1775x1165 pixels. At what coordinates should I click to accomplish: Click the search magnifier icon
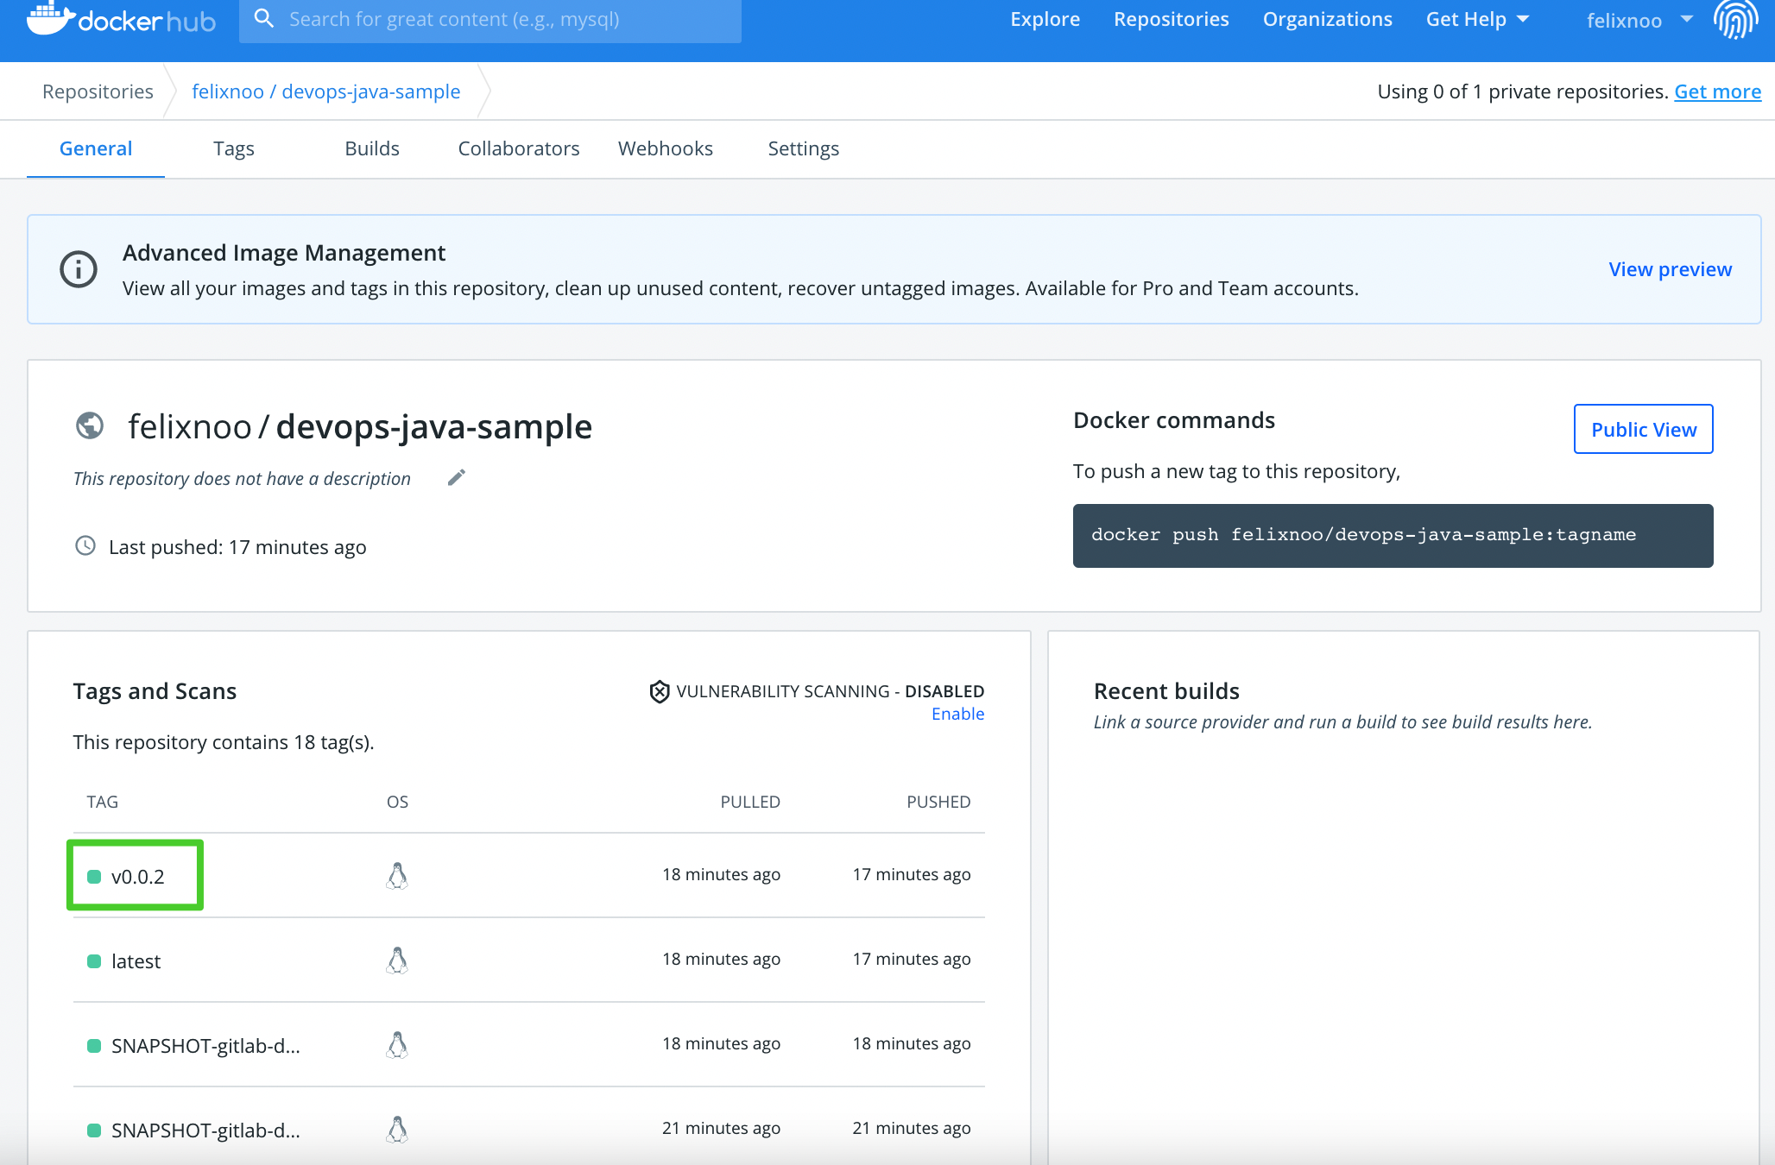point(264,19)
